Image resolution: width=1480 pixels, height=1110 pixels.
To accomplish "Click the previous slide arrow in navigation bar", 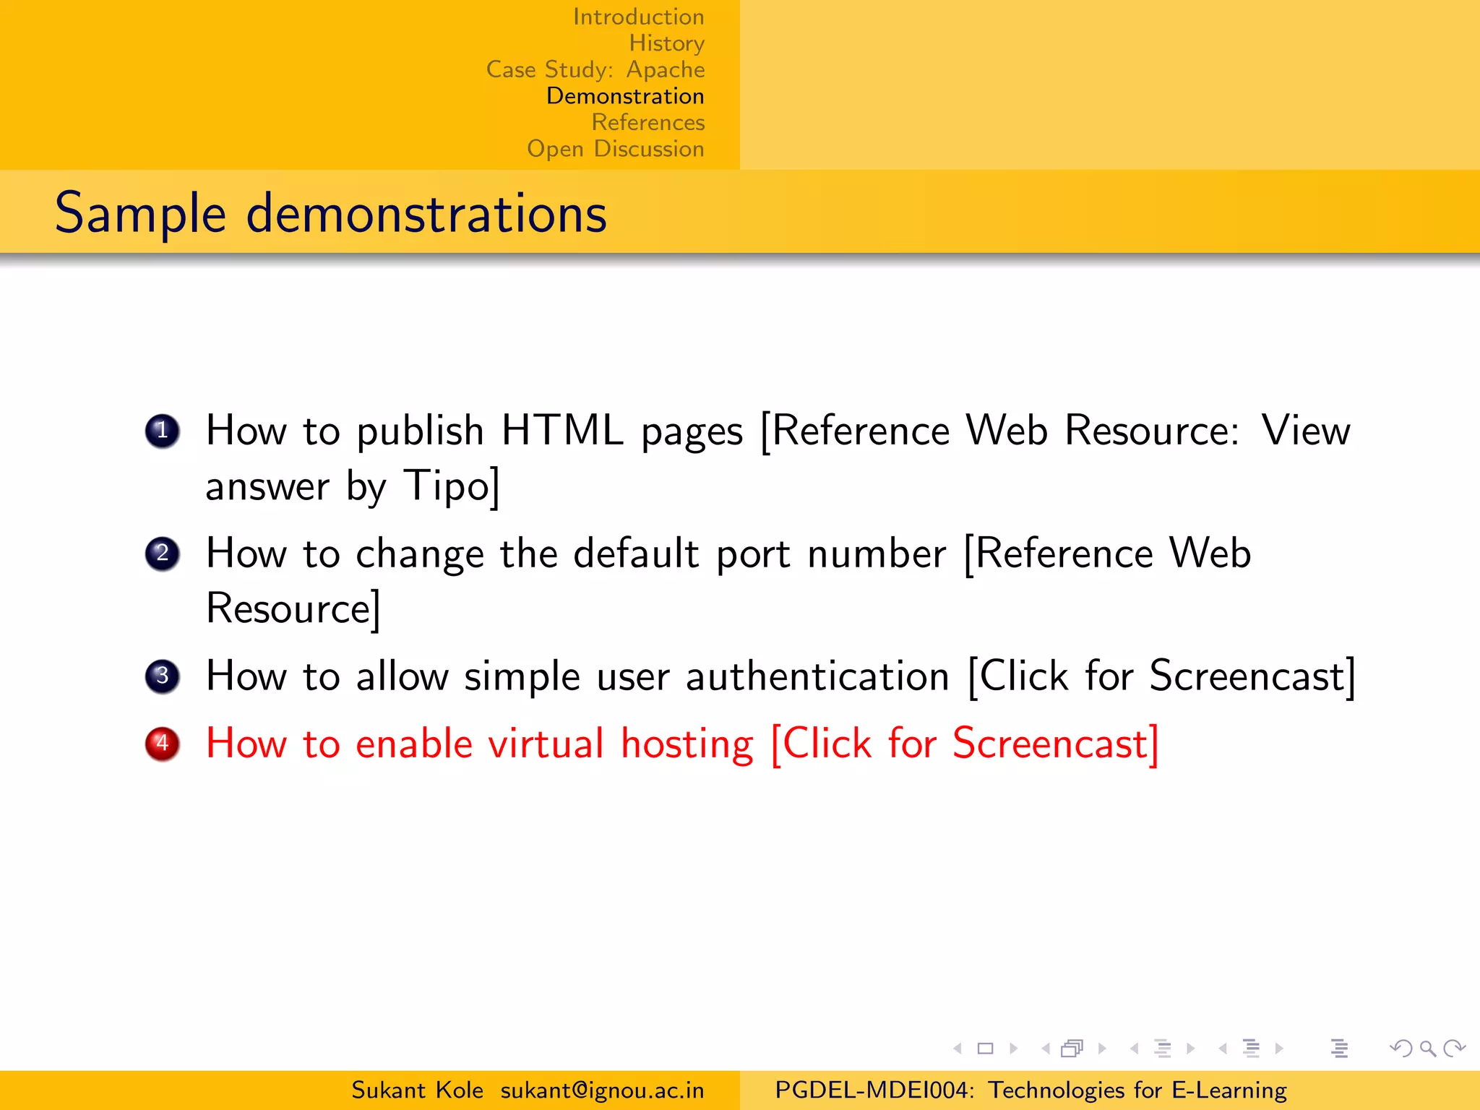I will (958, 1049).
